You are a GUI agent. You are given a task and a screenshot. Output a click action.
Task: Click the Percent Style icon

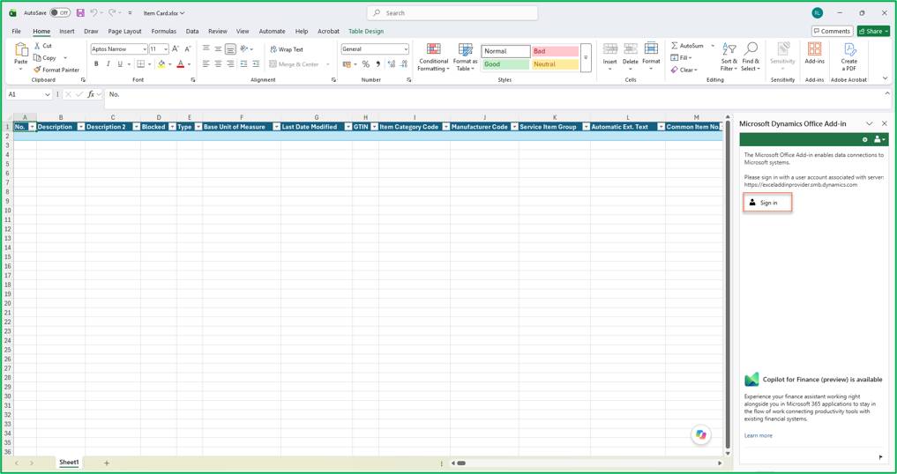point(365,64)
